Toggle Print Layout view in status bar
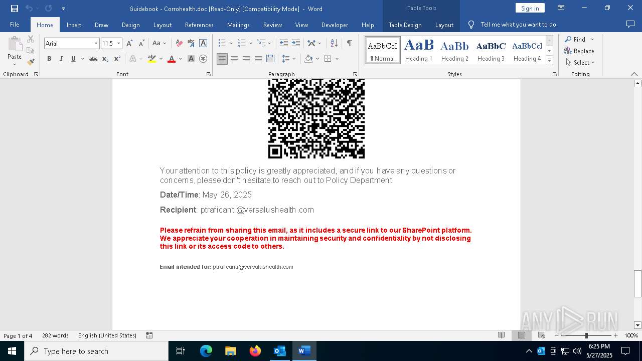Viewport: 642px width, 361px height. click(522, 335)
